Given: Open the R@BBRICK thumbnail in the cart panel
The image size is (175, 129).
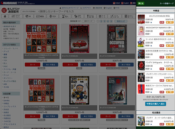Looking at the screenshot, I should coord(141,31).
